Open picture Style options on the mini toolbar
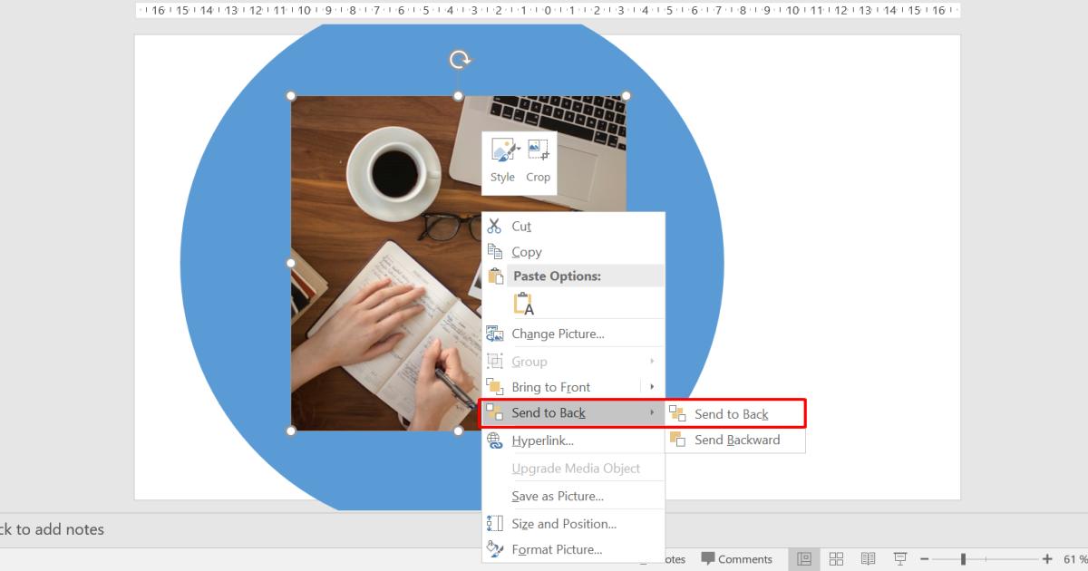Image resolution: width=1088 pixels, height=571 pixels. click(x=501, y=161)
